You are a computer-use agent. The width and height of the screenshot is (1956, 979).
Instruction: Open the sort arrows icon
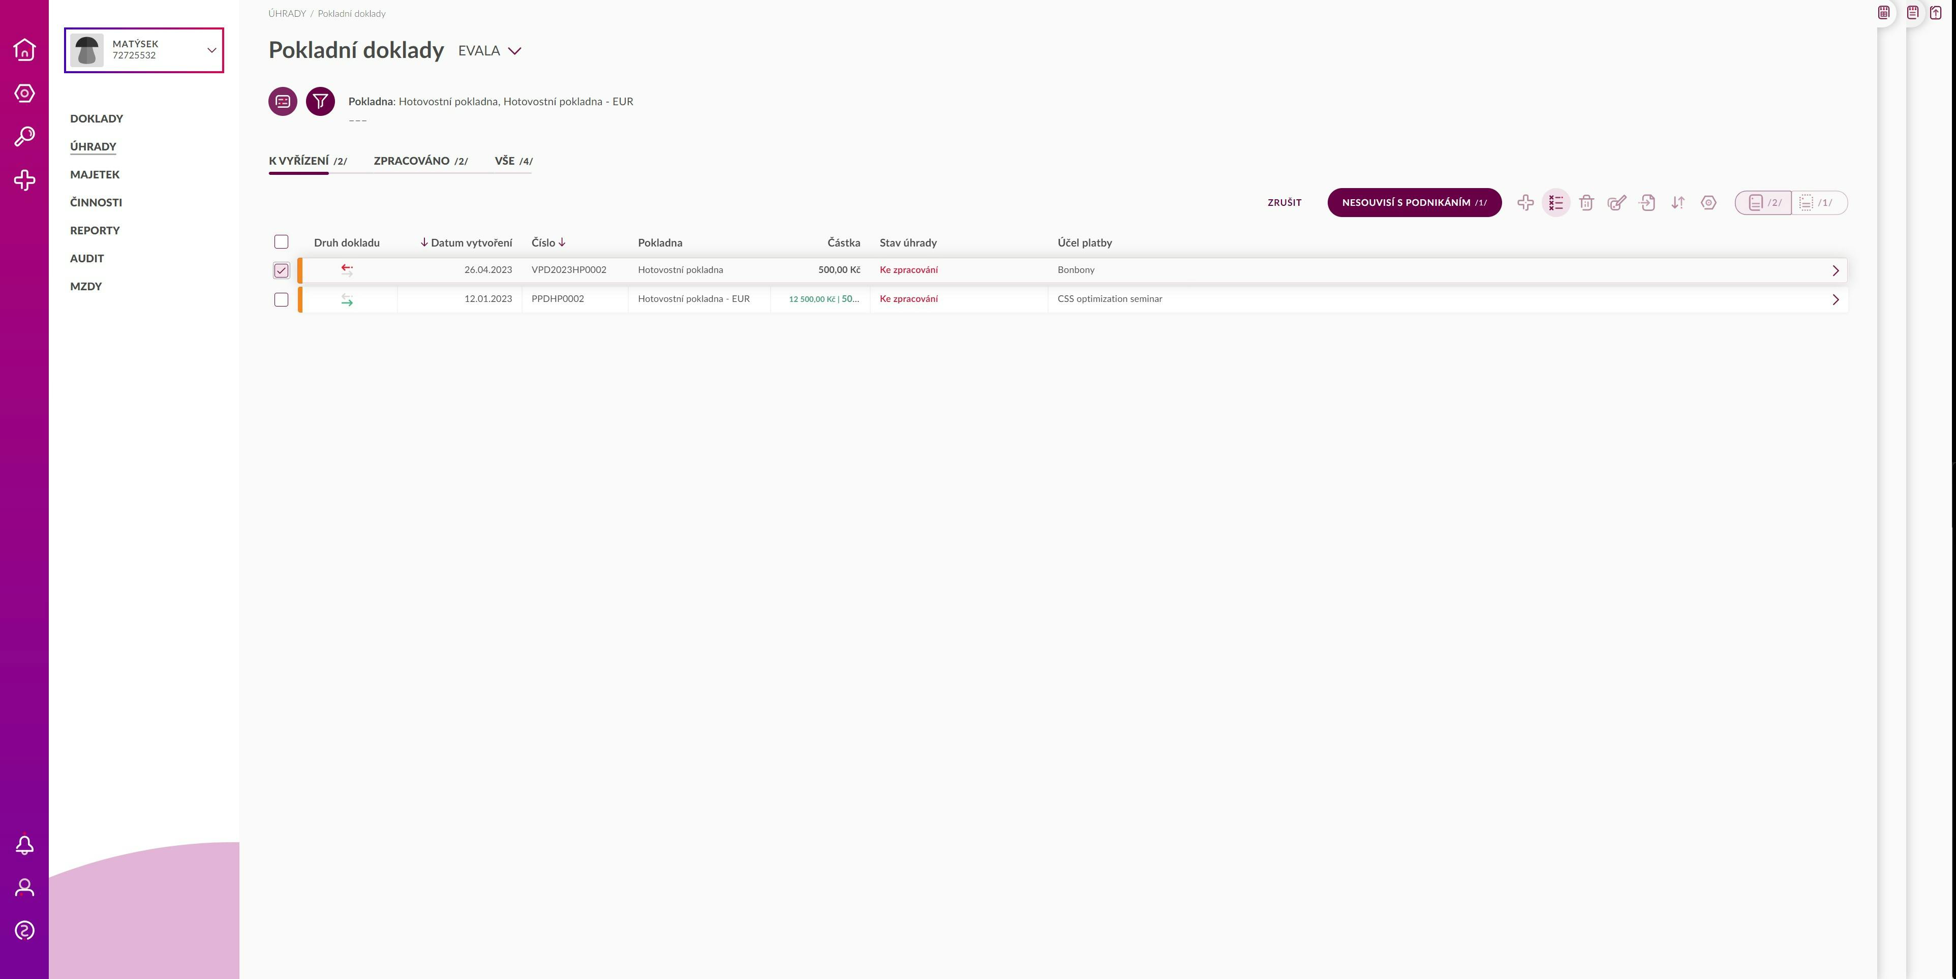(1678, 203)
